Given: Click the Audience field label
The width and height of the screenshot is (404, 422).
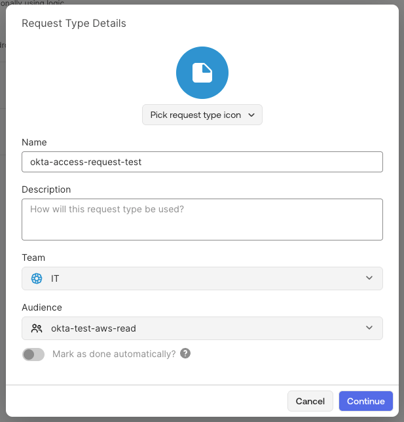Looking at the screenshot, I should click(42, 307).
